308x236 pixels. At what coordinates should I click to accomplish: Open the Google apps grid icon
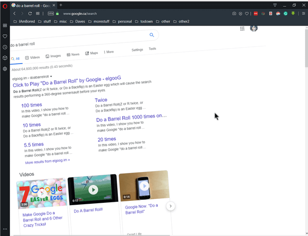242,29
